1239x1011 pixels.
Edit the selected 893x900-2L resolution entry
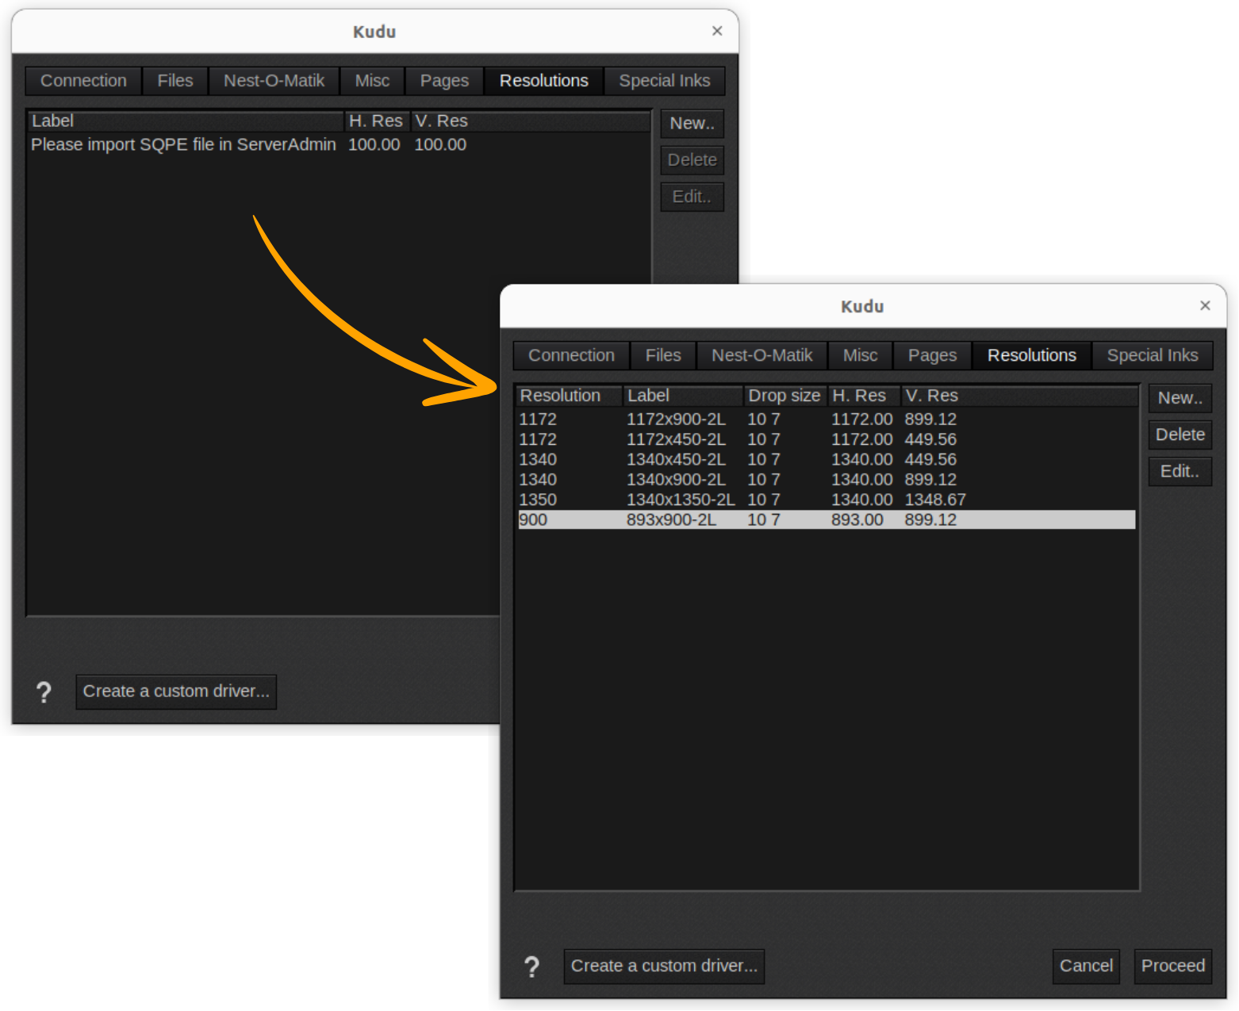[x=1180, y=471]
